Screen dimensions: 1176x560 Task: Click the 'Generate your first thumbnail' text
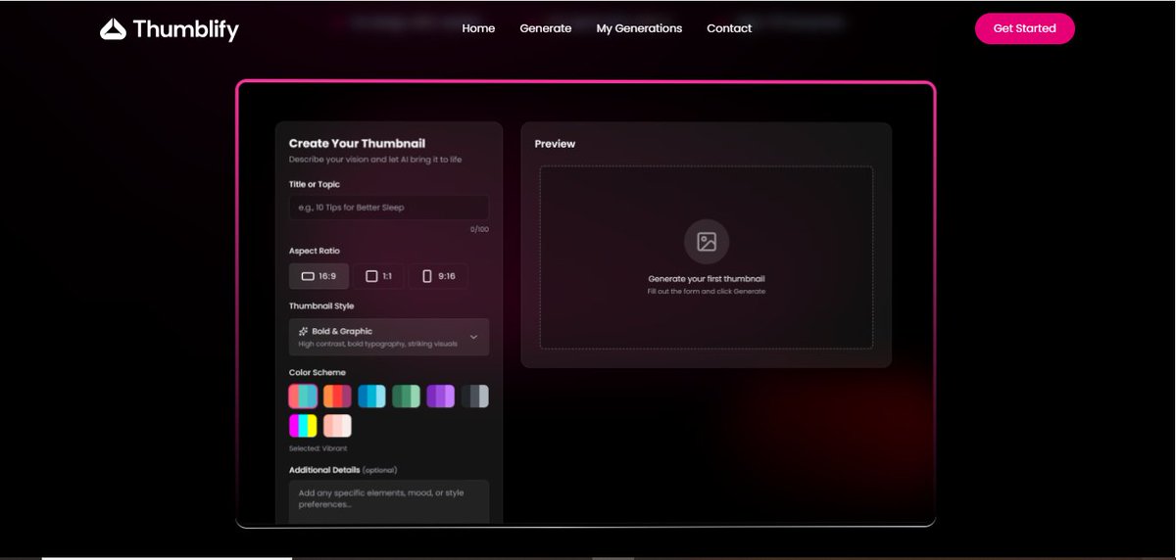pyautogui.click(x=707, y=279)
